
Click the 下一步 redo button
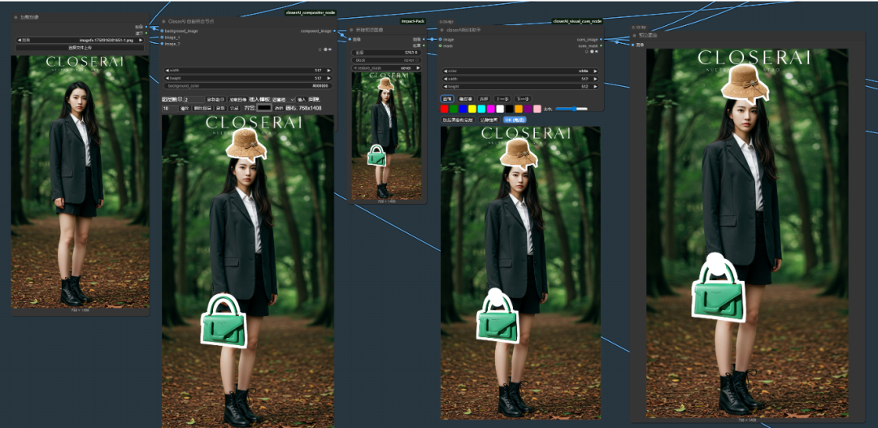[523, 99]
